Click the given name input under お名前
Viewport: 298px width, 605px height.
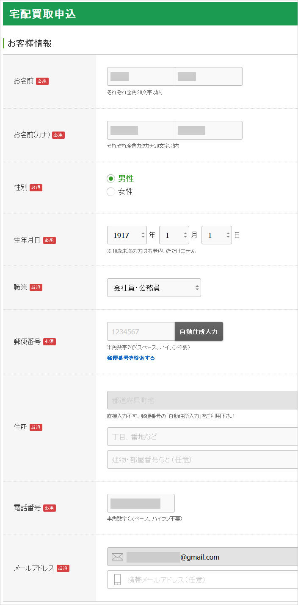tap(208, 76)
